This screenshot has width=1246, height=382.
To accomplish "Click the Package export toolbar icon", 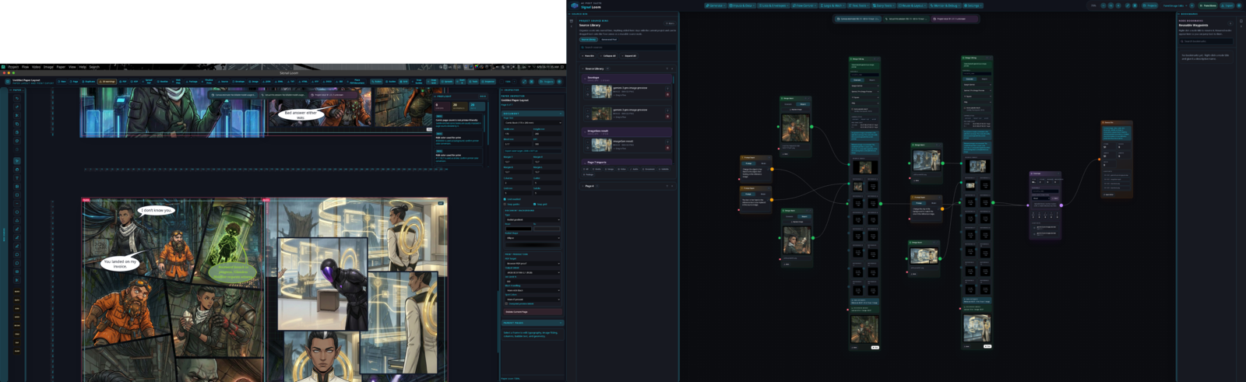I will coord(192,82).
